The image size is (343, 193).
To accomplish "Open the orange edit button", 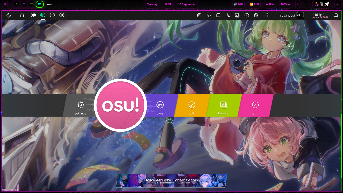I will [x=192, y=105].
